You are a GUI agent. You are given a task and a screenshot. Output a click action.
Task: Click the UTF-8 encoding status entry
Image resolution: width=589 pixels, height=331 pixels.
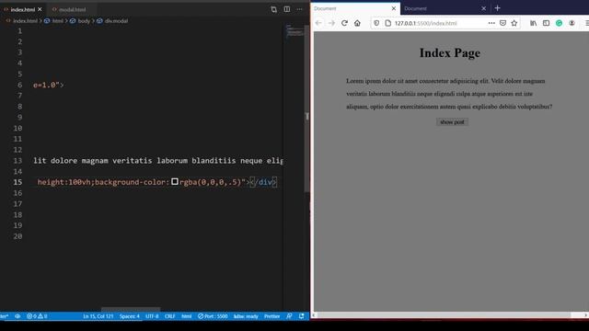pyautogui.click(x=152, y=316)
